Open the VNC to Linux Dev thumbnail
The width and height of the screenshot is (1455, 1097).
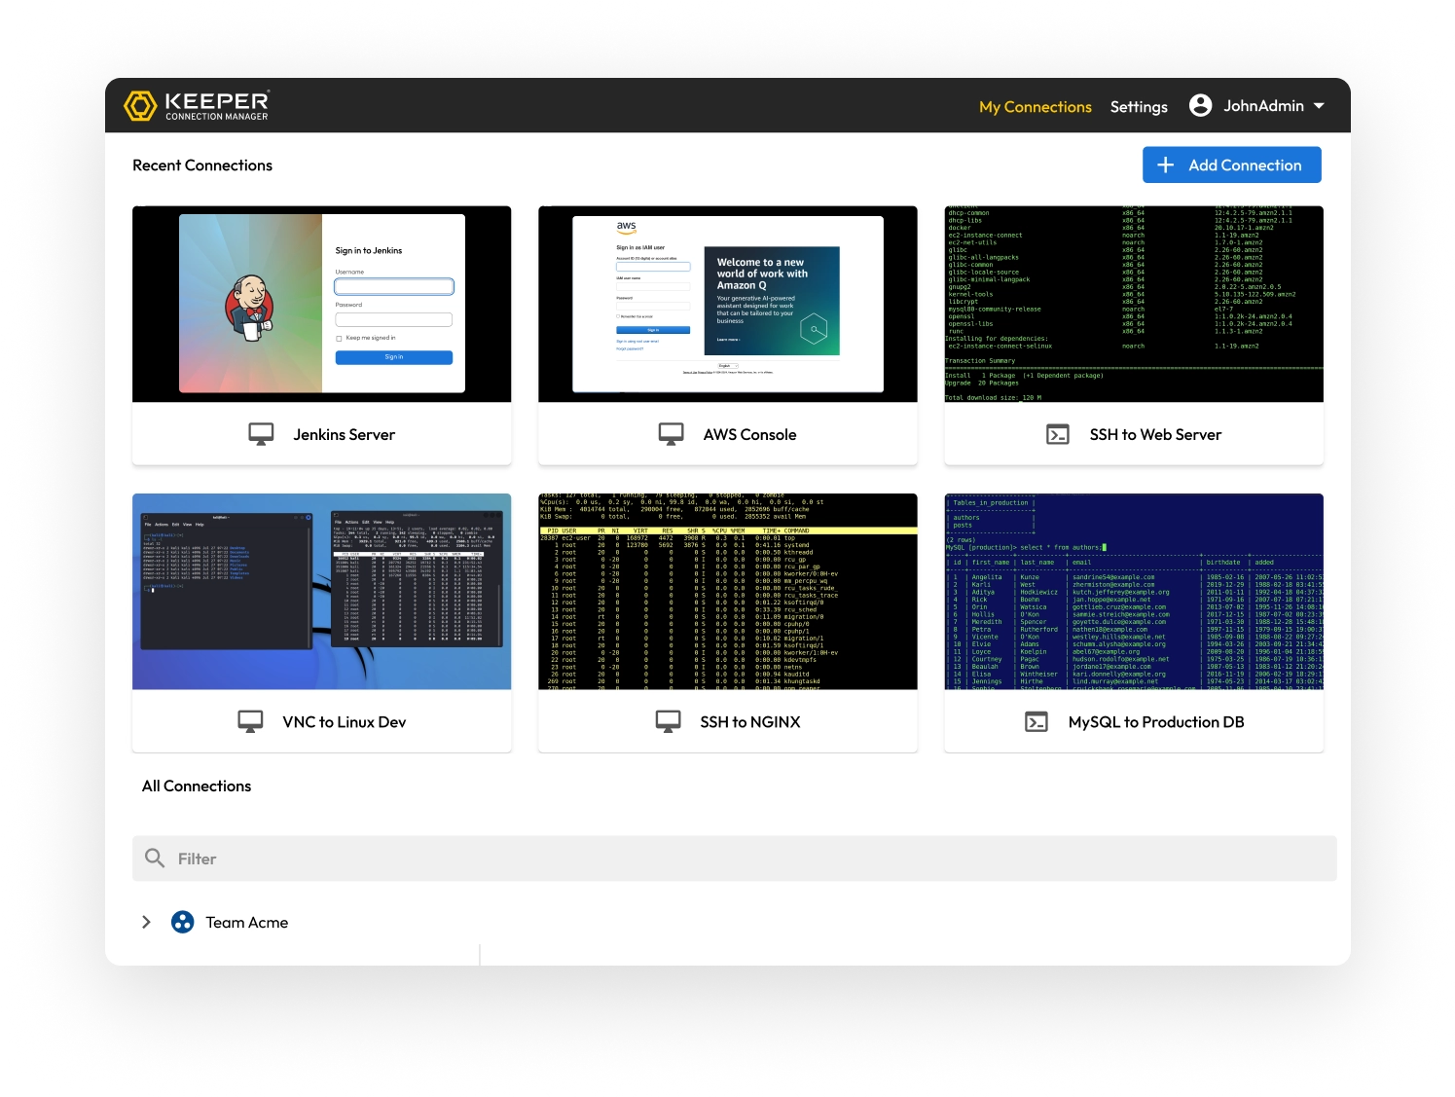click(x=322, y=591)
